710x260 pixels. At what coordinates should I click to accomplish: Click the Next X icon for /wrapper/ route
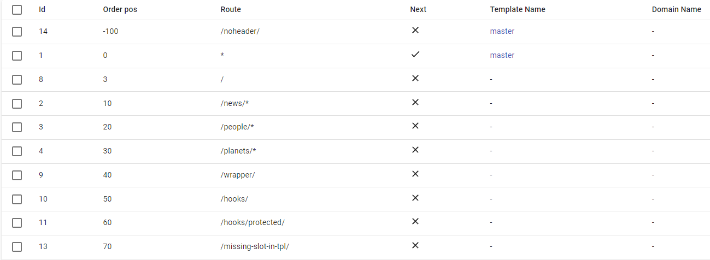coord(415,174)
